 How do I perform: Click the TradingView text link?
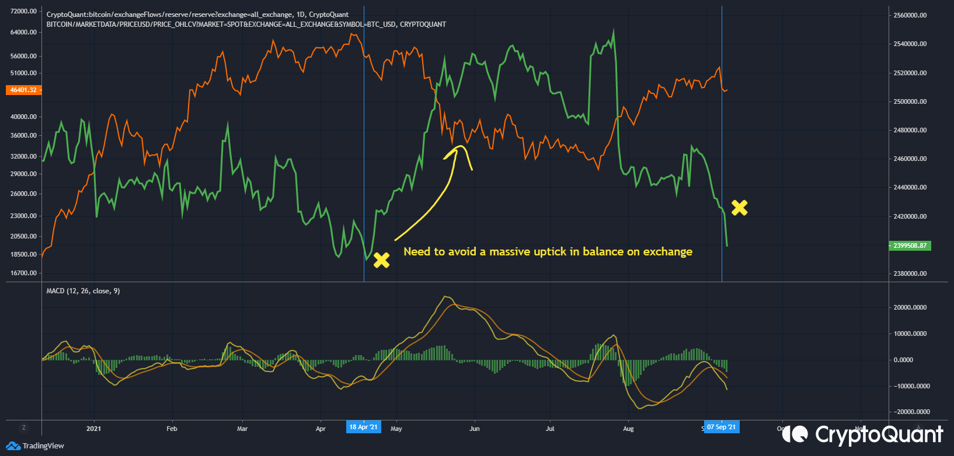click(43, 446)
